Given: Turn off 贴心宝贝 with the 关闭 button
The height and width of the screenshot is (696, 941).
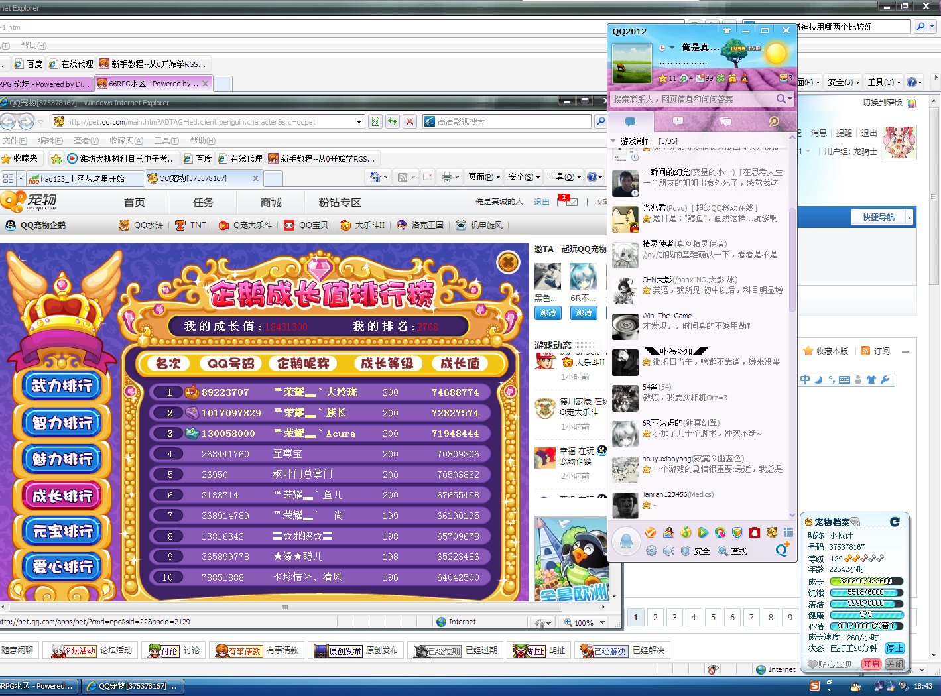Looking at the screenshot, I should (895, 664).
